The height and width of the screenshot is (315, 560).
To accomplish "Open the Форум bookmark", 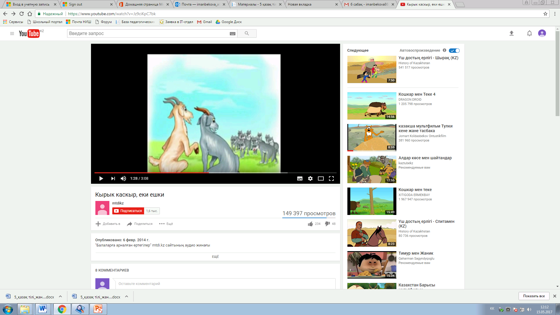I will [104, 22].
